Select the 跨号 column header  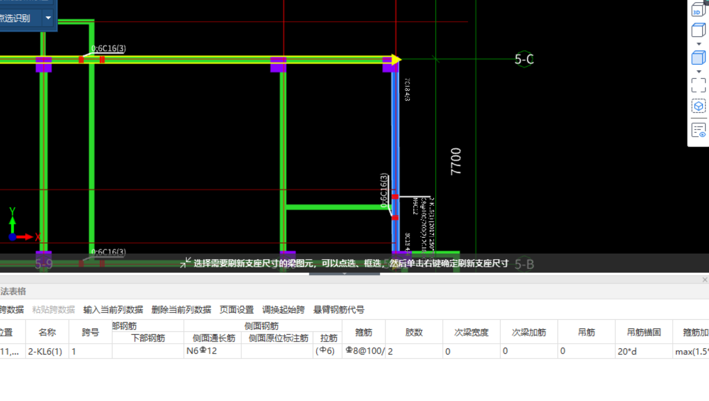[90, 332]
